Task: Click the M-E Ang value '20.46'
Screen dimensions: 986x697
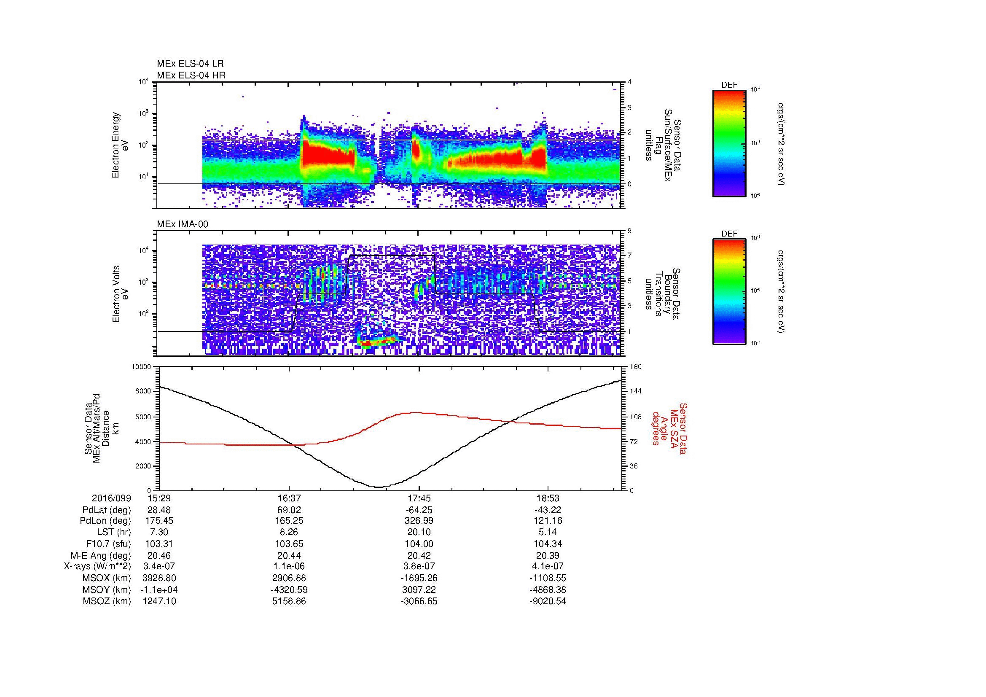Action: coord(159,555)
